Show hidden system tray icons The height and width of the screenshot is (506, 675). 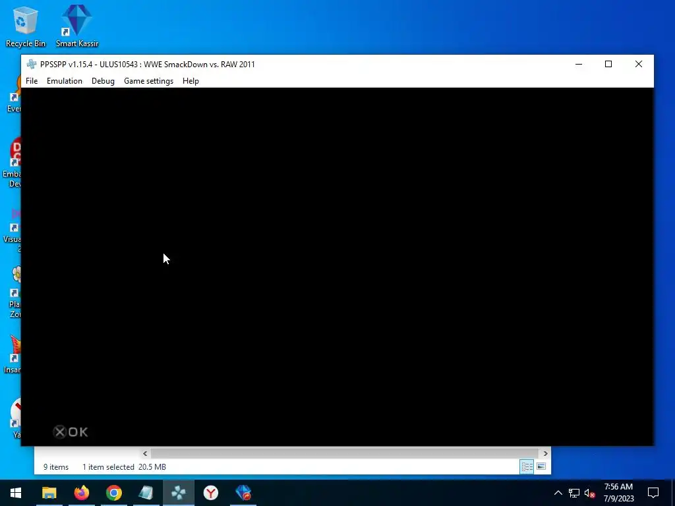[558, 493]
